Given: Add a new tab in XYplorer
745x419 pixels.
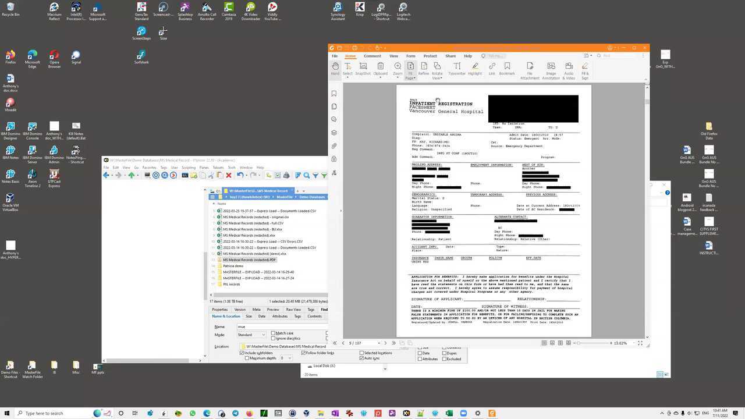Looking at the screenshot, I should 297,191.
